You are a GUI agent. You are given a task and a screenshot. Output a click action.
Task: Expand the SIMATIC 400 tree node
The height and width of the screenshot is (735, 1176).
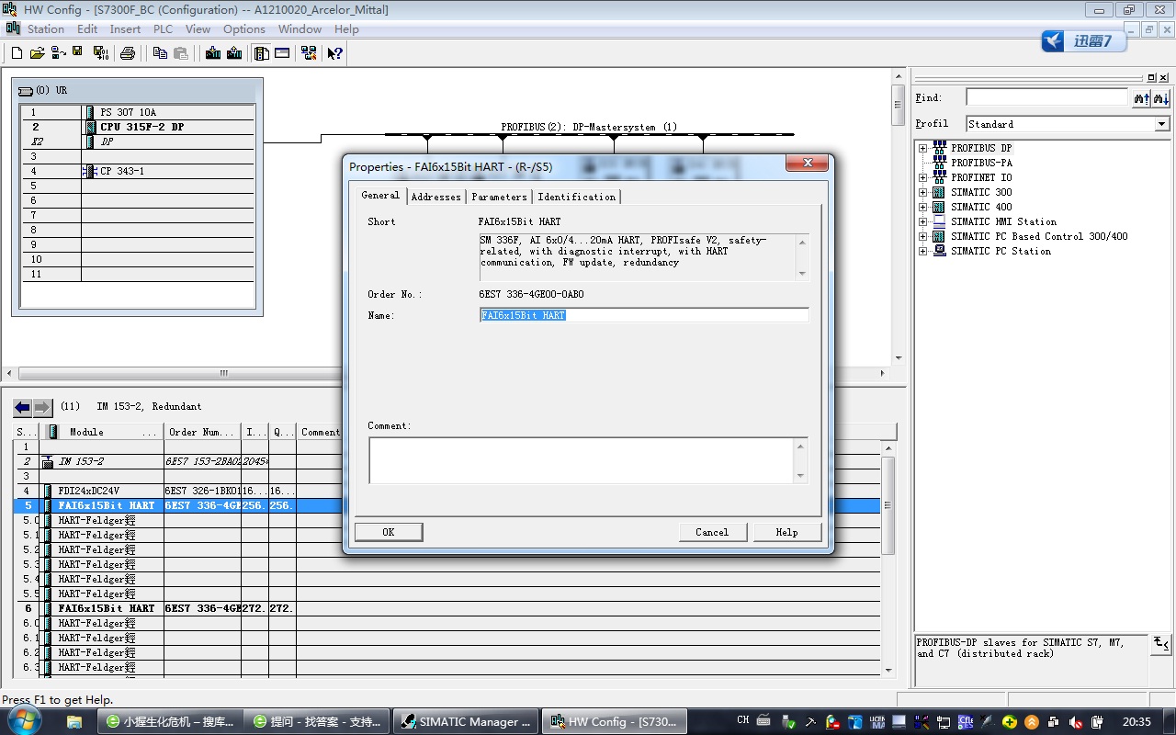tap(922, 207)
